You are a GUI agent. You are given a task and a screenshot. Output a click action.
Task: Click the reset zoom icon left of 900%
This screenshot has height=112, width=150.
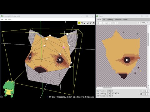point(139,23)
